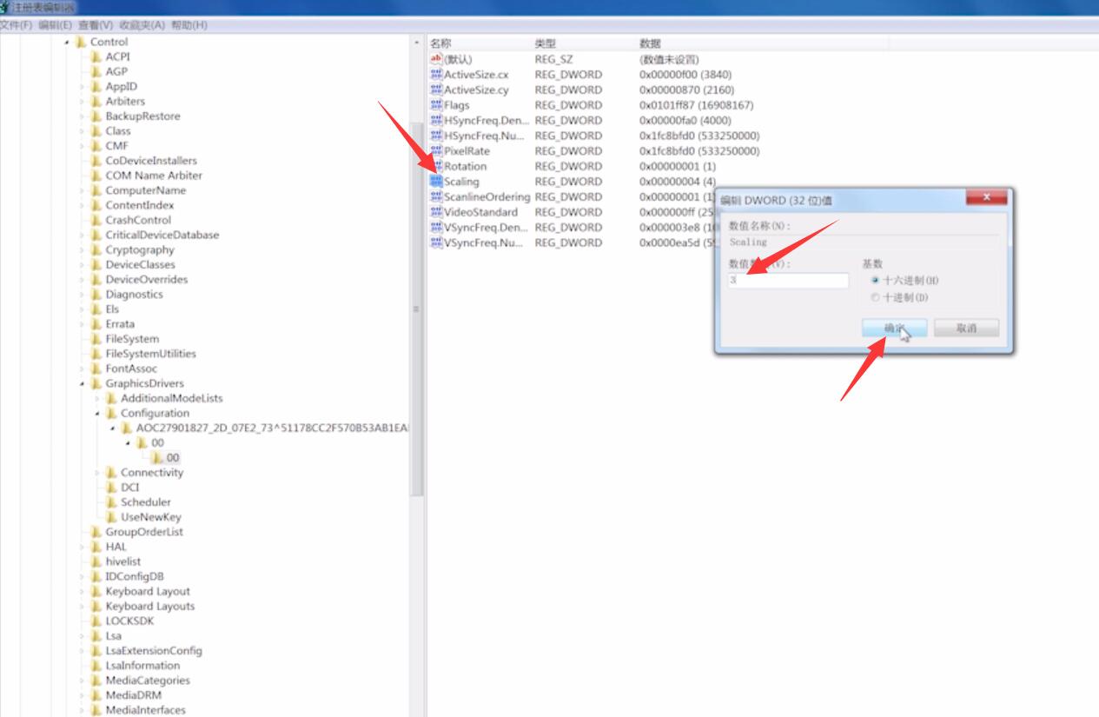
Task: Select the FontAssoc key
Action: pyautogui.click(x=131, y=368)
